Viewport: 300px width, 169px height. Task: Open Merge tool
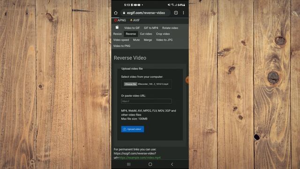(x=148, y=40)
